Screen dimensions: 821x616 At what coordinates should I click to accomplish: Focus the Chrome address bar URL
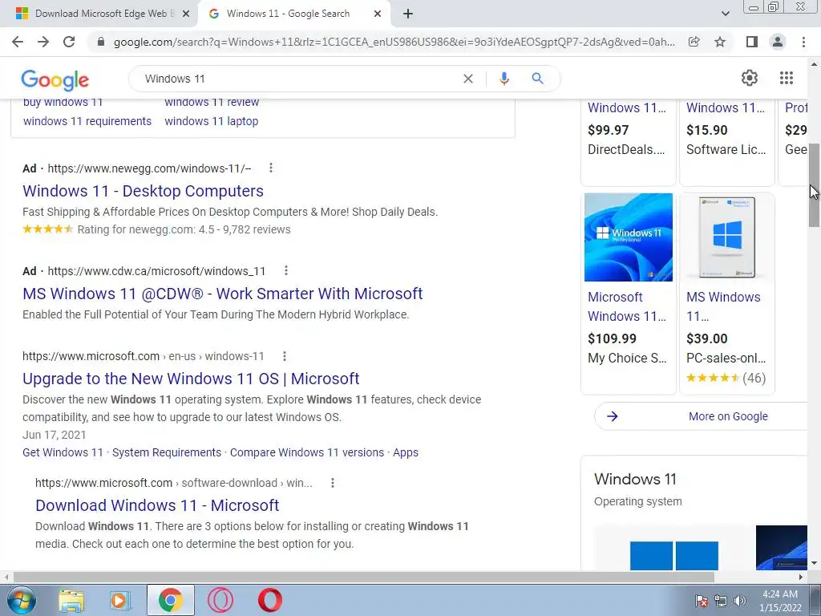[394, 42]
